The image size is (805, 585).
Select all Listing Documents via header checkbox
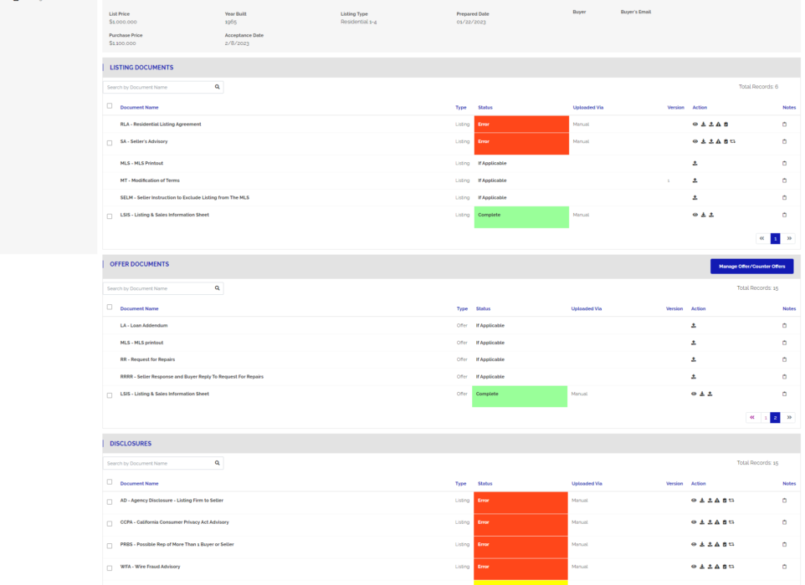pyautogui.click(x=110, y=106)
